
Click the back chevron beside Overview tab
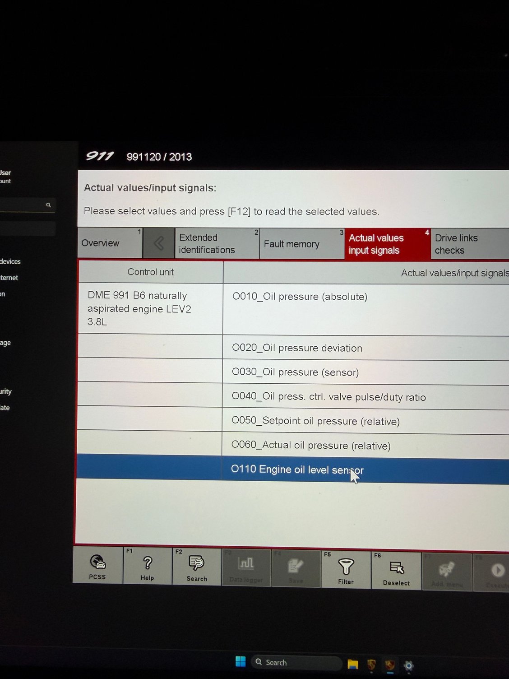(159, 244)
